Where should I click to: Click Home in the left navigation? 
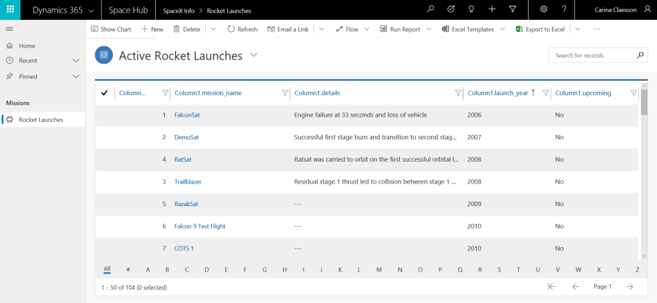(x=27, y=46)
